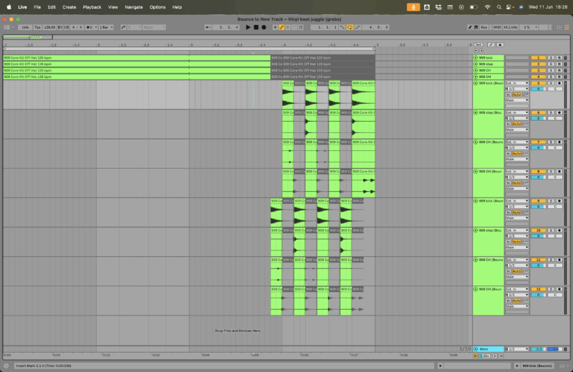The width and height of the screenshot is (573, 372).
Task: Toggle the Loop switch in transport
Action: pos(350,27)
